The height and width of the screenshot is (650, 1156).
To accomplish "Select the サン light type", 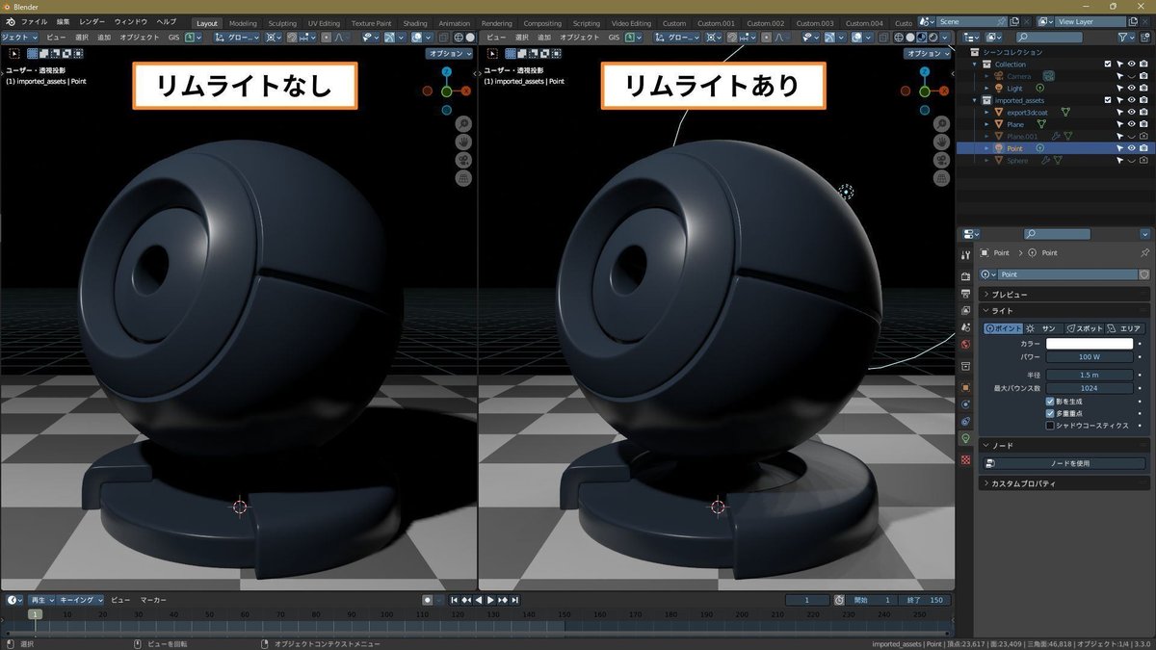I will coord(1042,329).
